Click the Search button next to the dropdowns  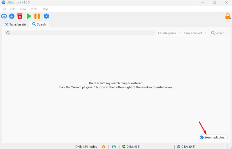click(x=218, y=33)
